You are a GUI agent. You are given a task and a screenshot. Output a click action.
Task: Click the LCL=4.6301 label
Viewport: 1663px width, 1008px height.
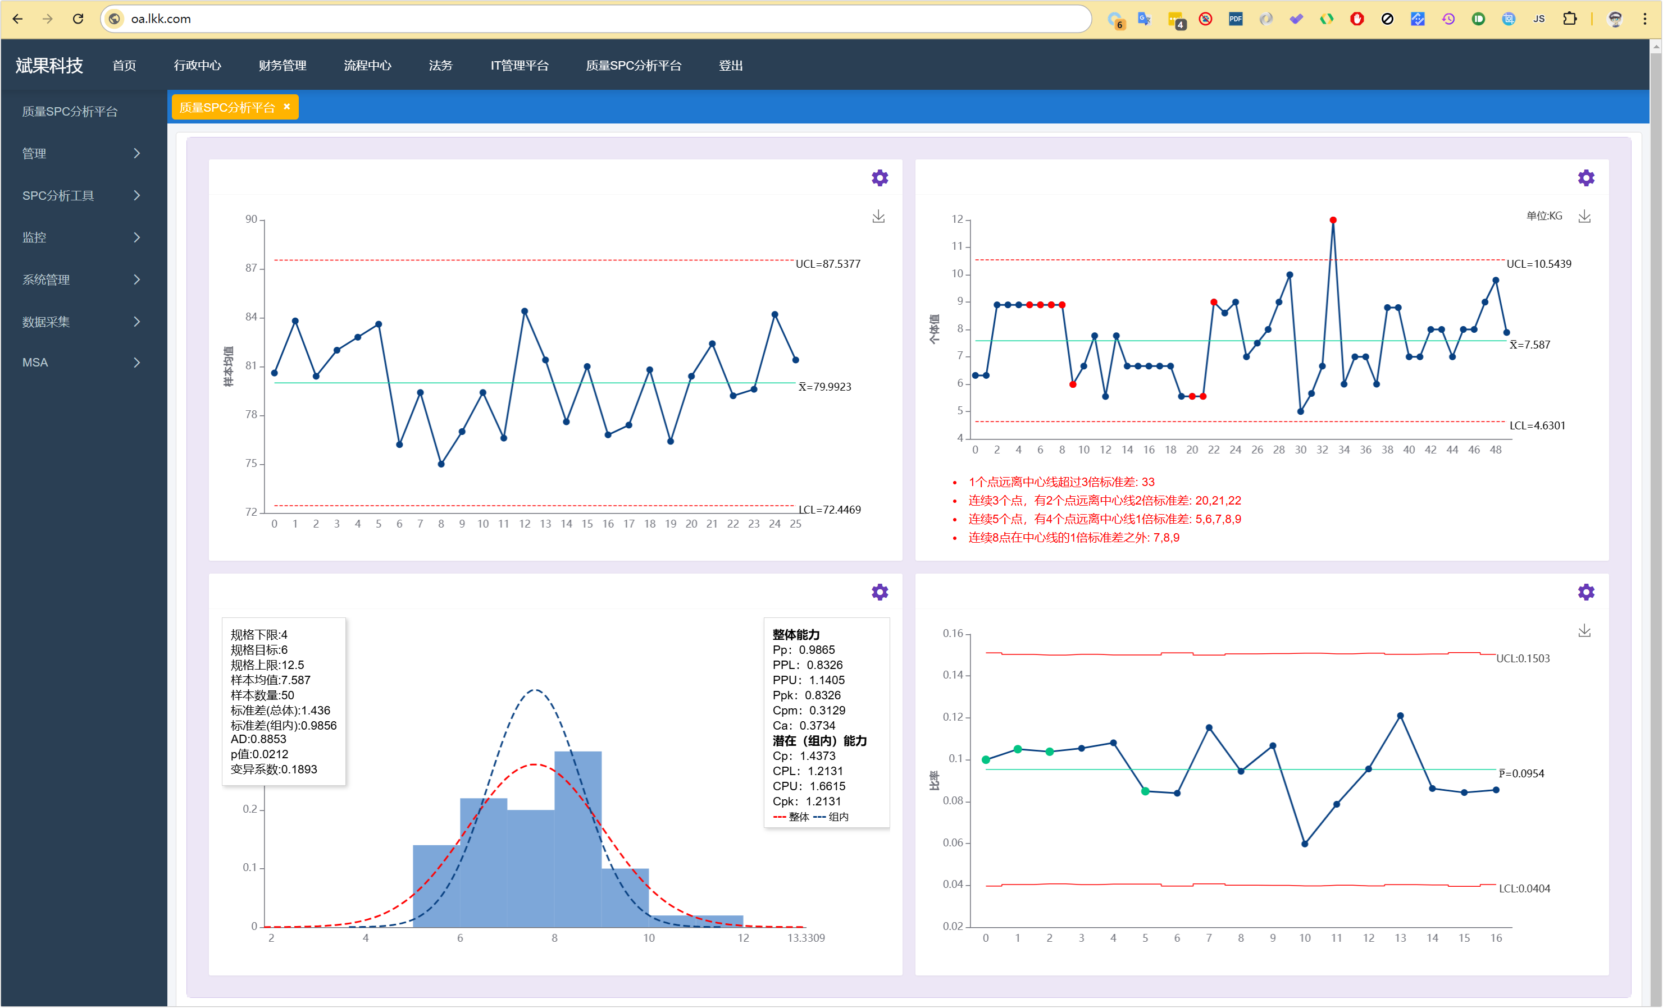1537,425
